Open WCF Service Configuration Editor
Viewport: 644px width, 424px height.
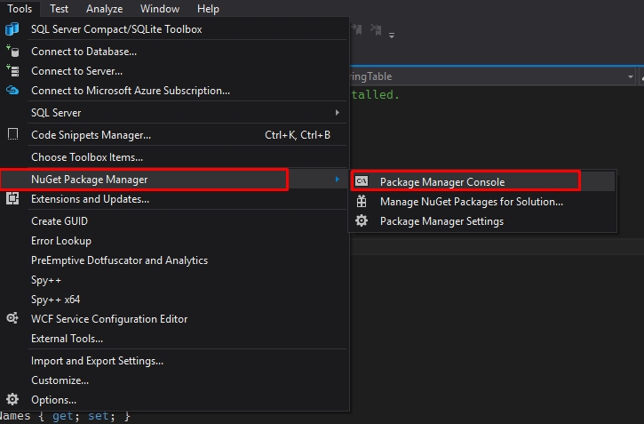point(175,319)
